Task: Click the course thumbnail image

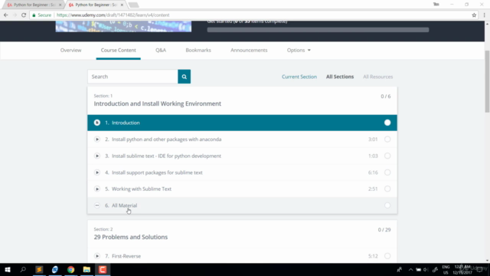Action: tap(123, 26)
